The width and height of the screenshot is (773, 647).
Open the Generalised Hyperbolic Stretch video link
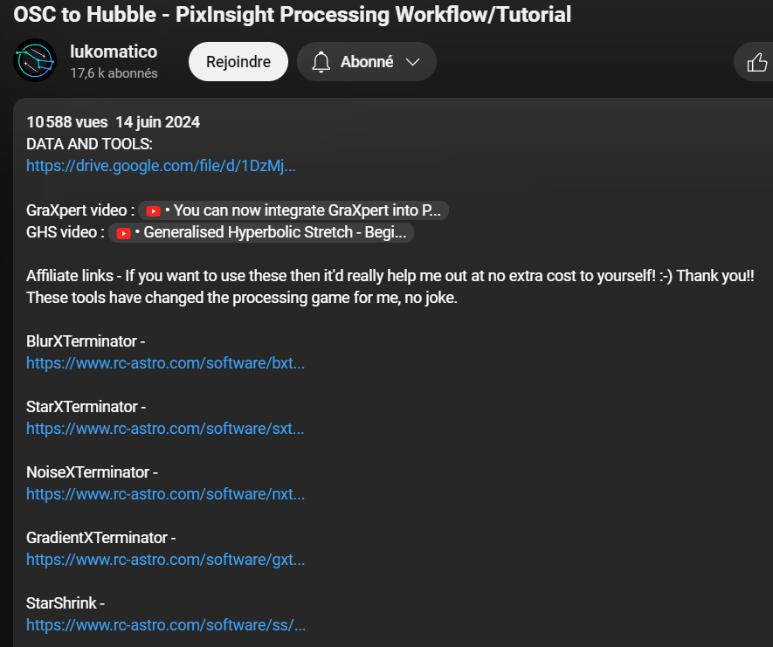[x=269, y=233]
